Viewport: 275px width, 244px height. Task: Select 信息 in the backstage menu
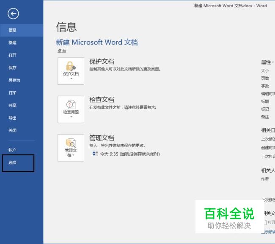pyautogui.click(x=22, y=30)
